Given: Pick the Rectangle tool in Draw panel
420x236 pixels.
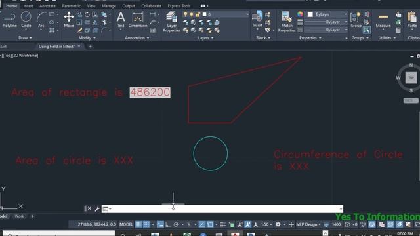Looking at the screenshot, I should [52, 14].
